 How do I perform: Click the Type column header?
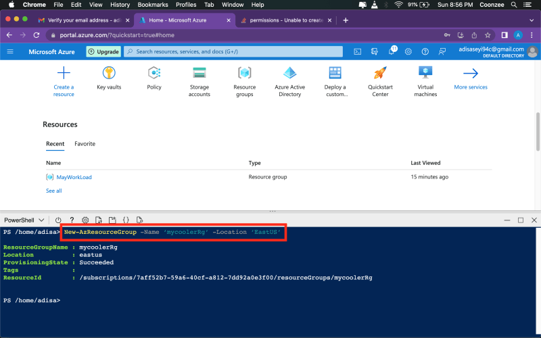click(255, 163)
